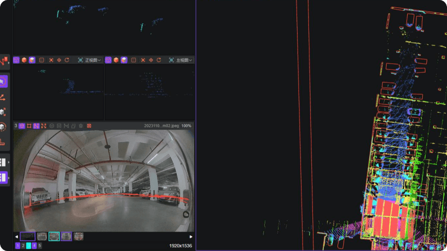Click the 100% zoom level indicator
This screenshot has height=251, width=447.
[186, 126]
